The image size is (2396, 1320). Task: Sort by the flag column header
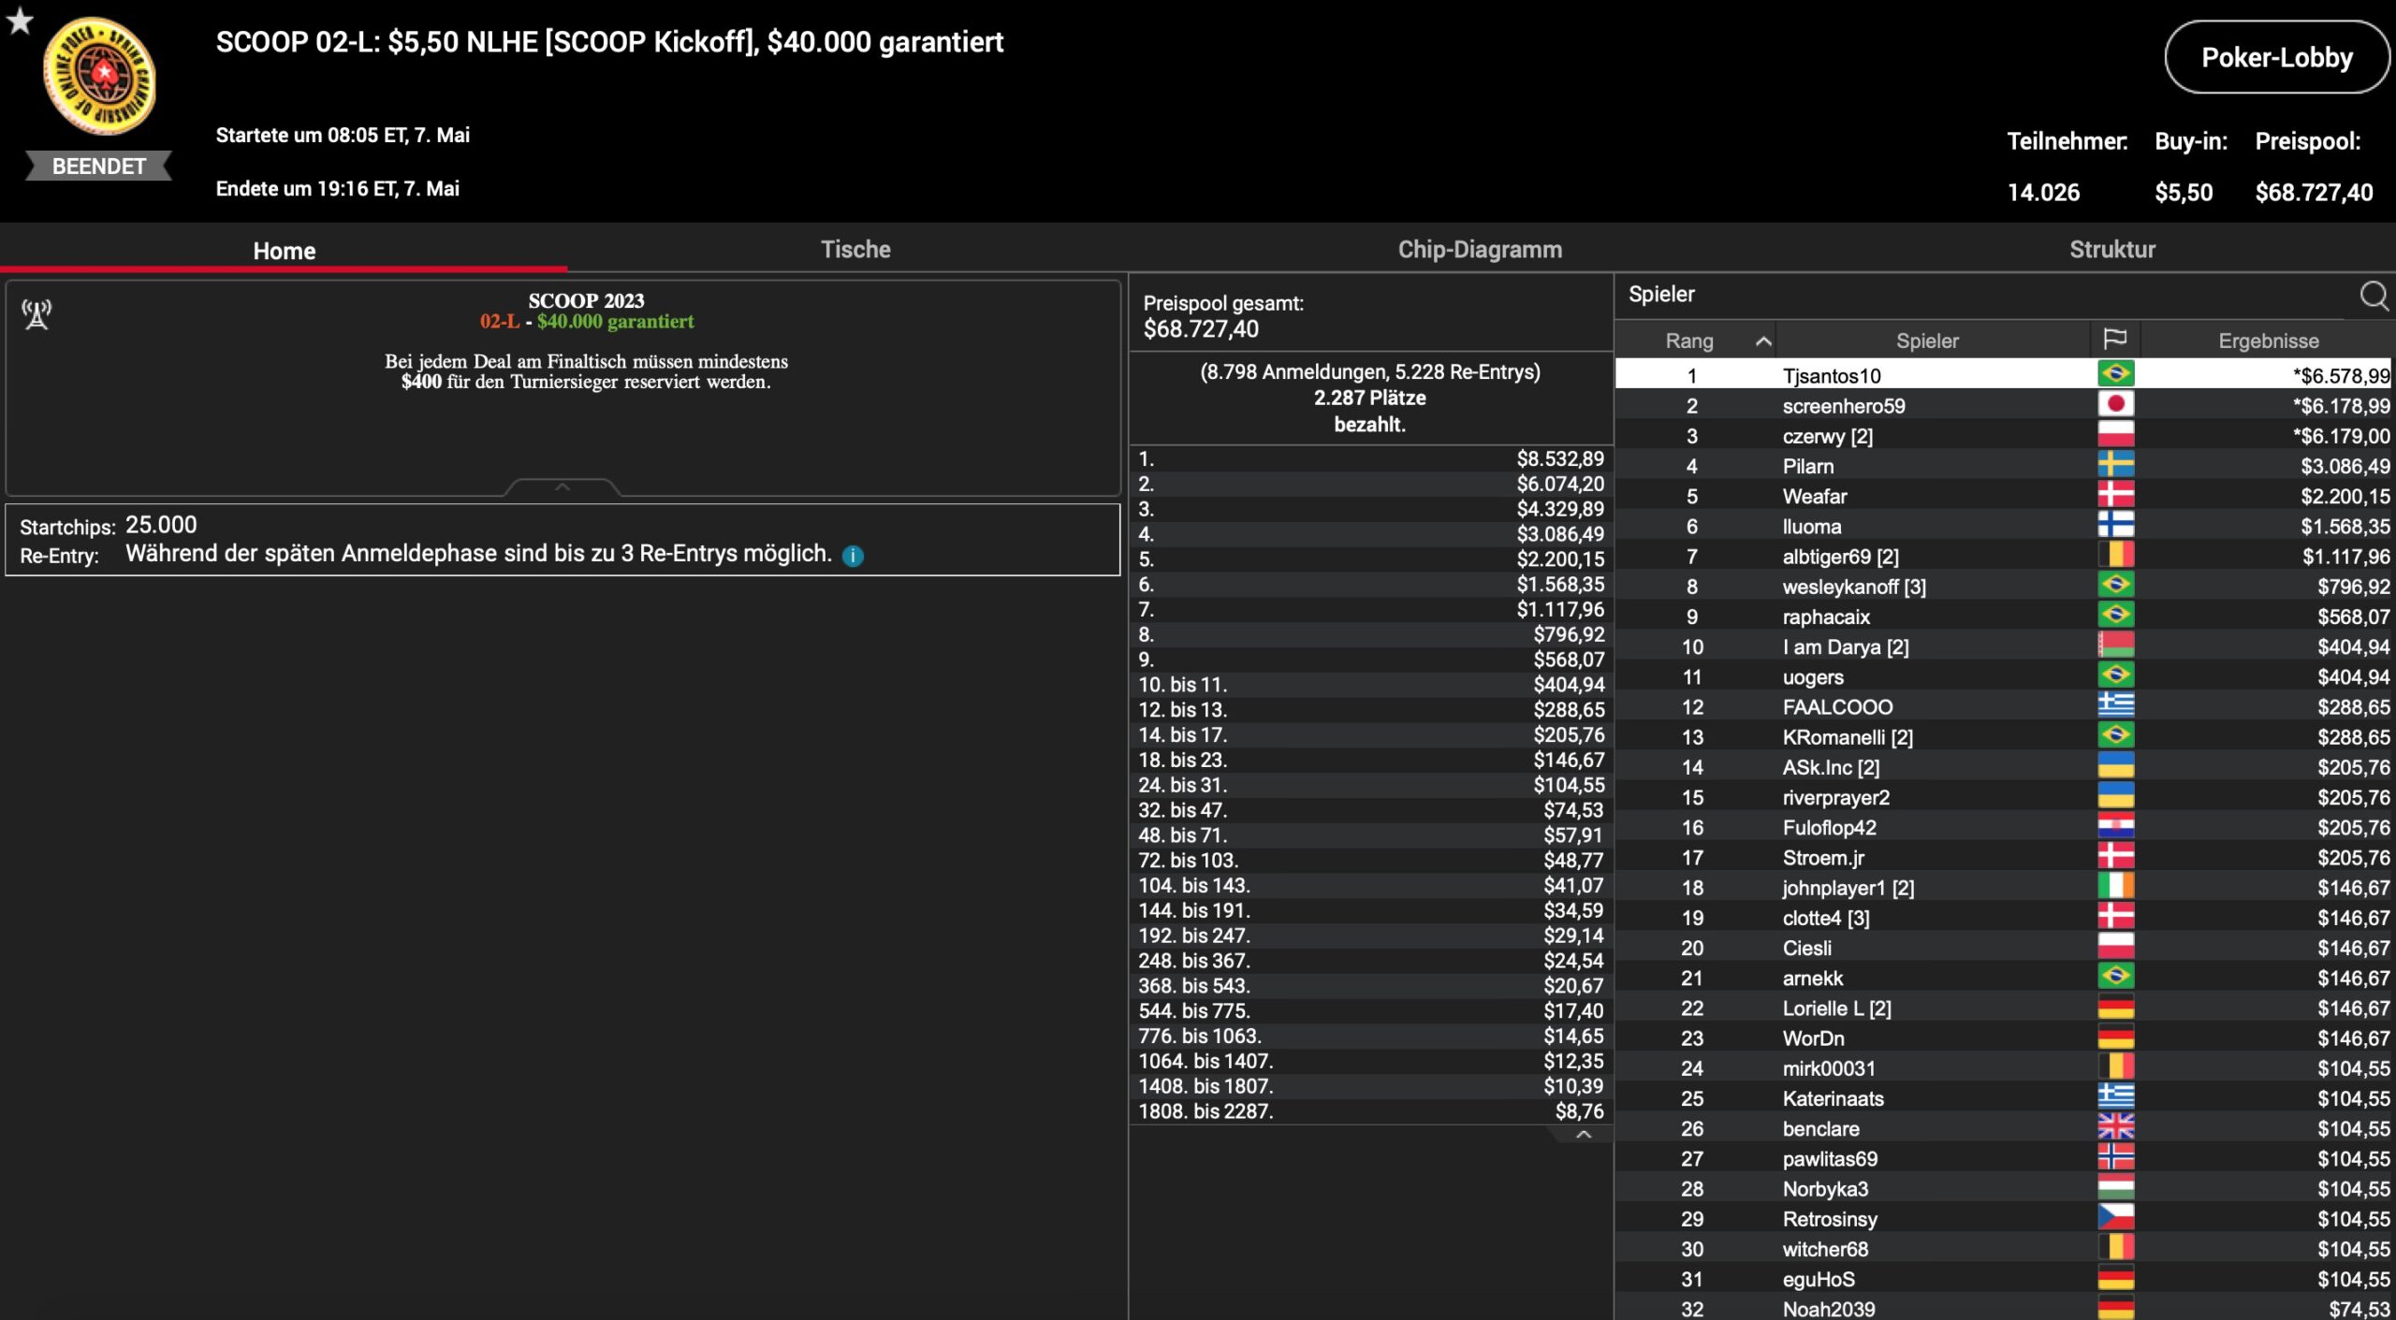[2114, 340]
